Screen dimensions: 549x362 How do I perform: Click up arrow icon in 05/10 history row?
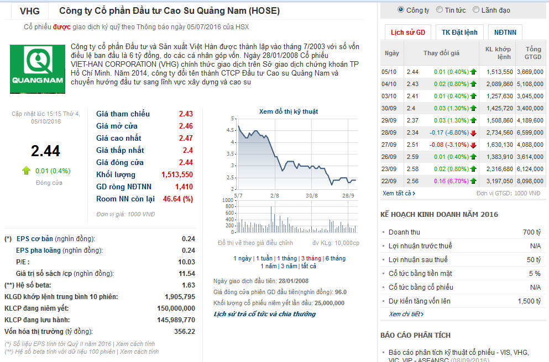473,72
